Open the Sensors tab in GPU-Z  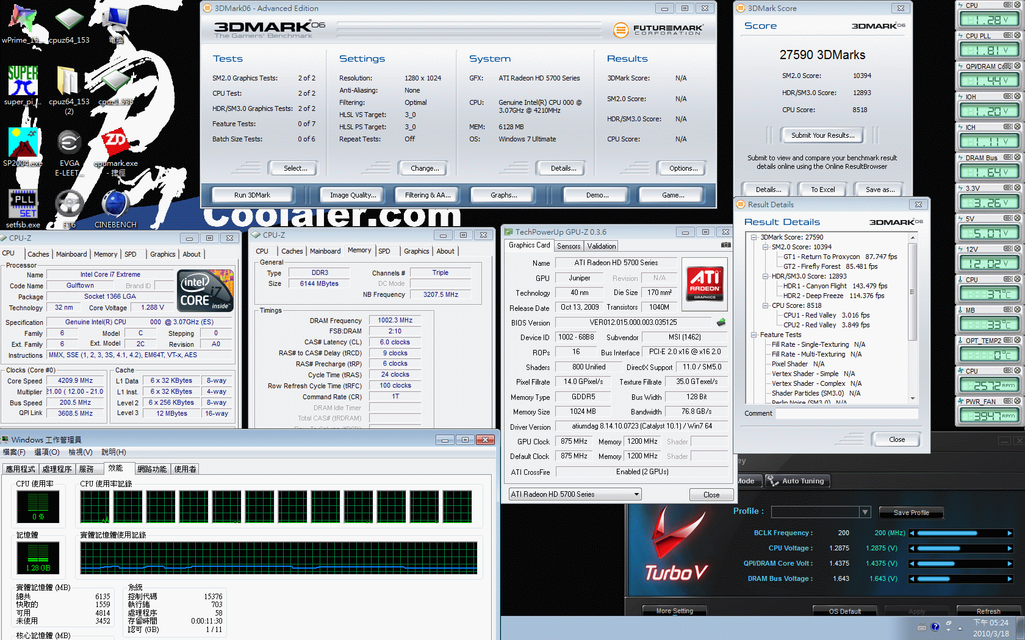coord(569,246)
